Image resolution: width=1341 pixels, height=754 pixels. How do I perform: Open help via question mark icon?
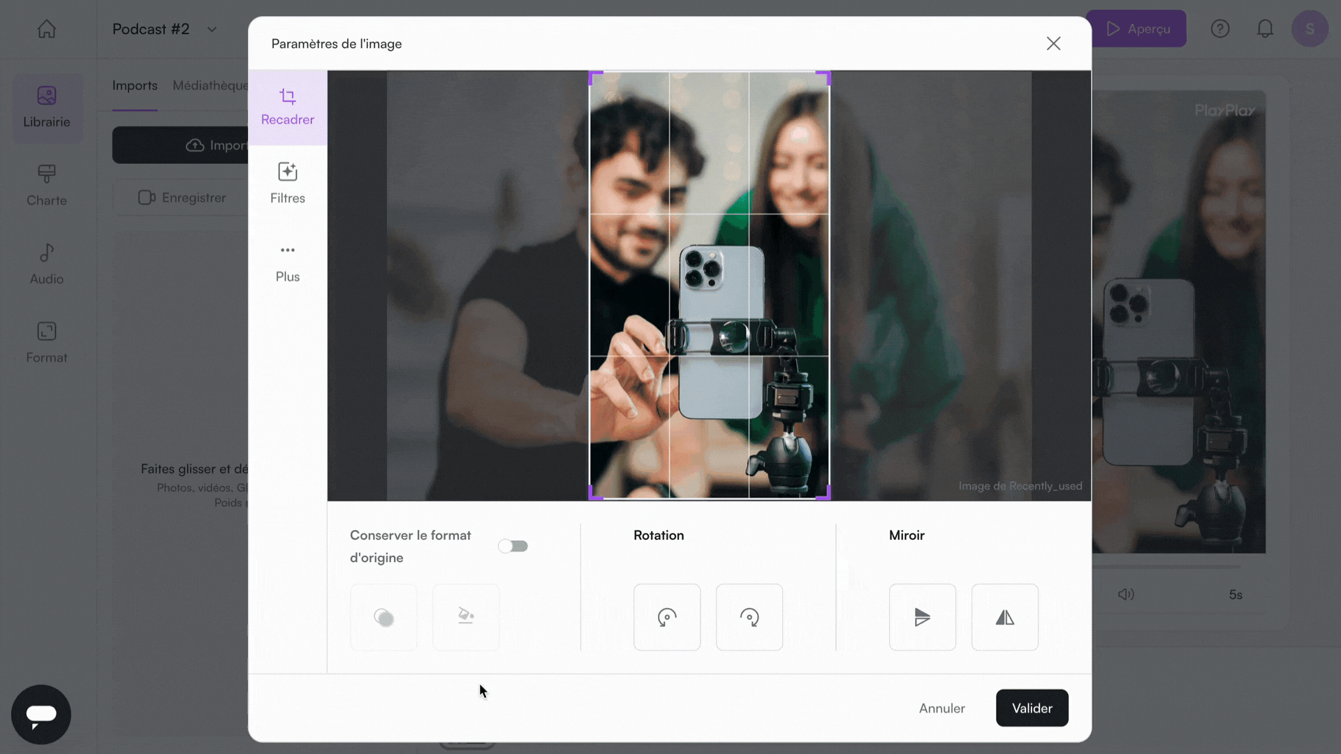click(1219, 29)
